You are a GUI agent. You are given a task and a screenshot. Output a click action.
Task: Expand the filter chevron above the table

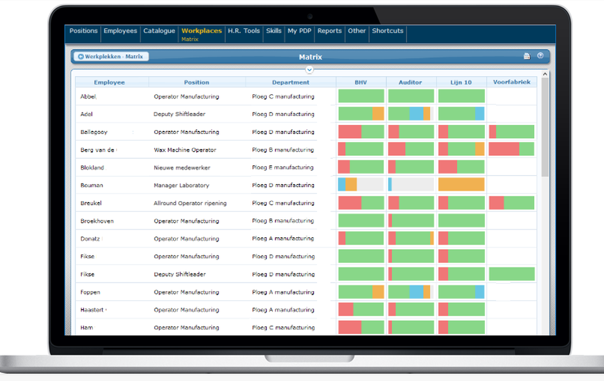tap(309, 69)
